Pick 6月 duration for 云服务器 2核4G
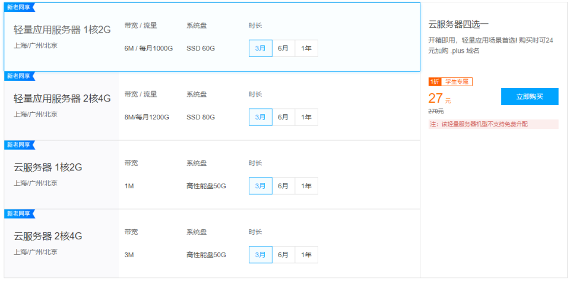The width and height of the screenshot is (570, 281). 284,254
